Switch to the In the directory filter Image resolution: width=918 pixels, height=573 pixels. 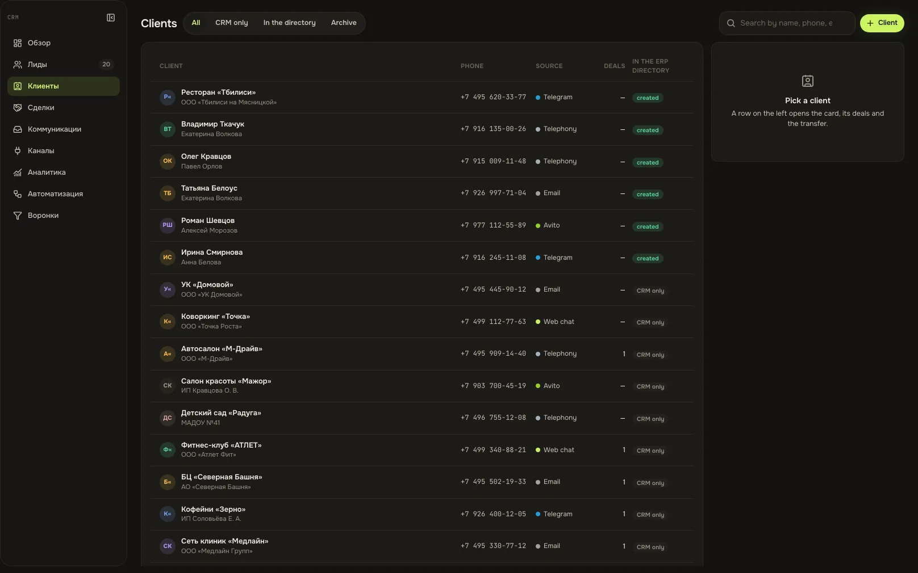coord(289,23)
